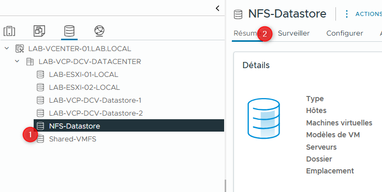Screen dimensions: 382x192
Task: Click the Modèles de VM label
Action: (333, 135)
